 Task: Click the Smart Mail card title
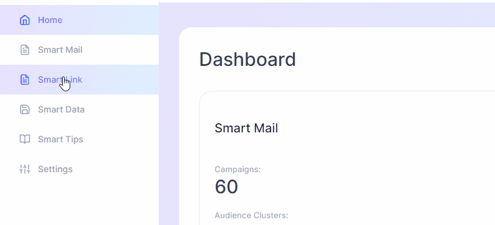pos(246,128)
